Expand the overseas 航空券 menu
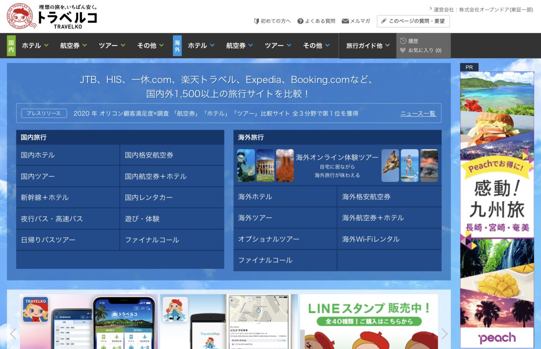Viewport: 541px width, 349px height. 240,46
